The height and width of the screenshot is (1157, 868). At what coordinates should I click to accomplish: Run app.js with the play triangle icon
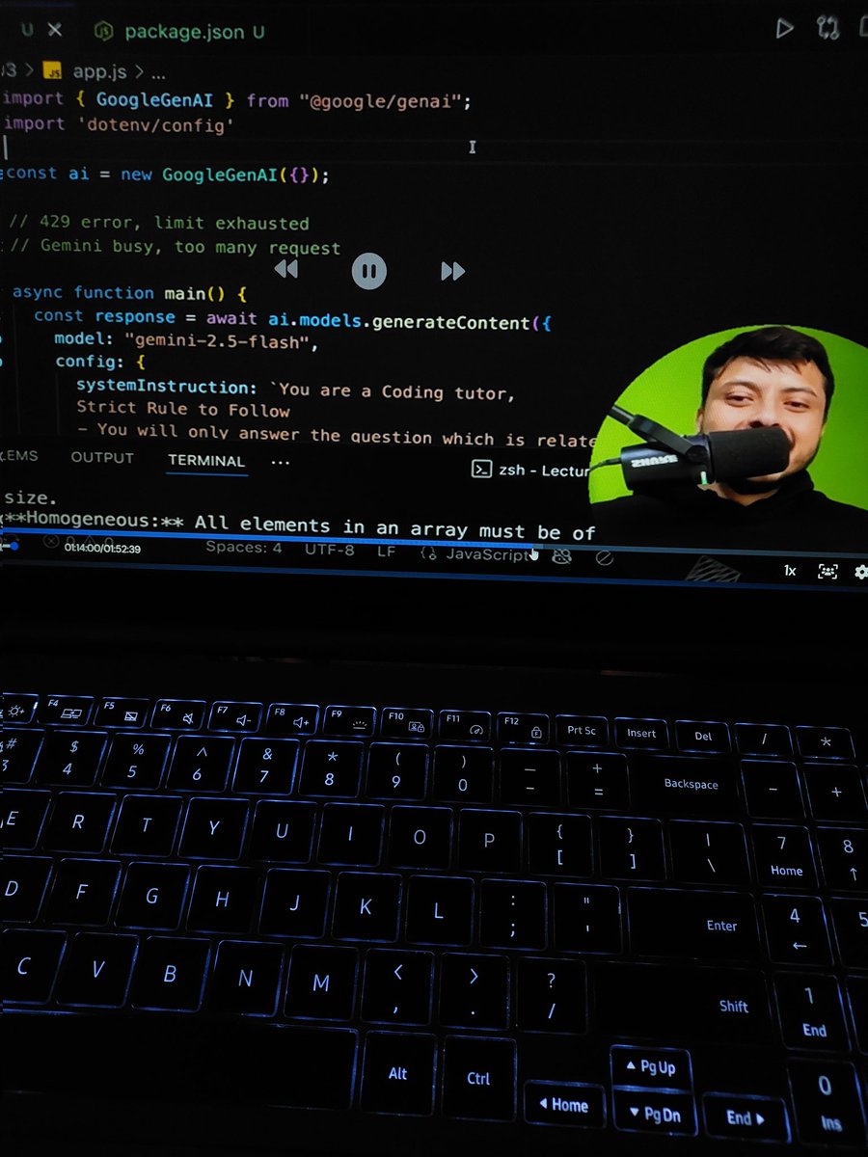pos(785,29)
